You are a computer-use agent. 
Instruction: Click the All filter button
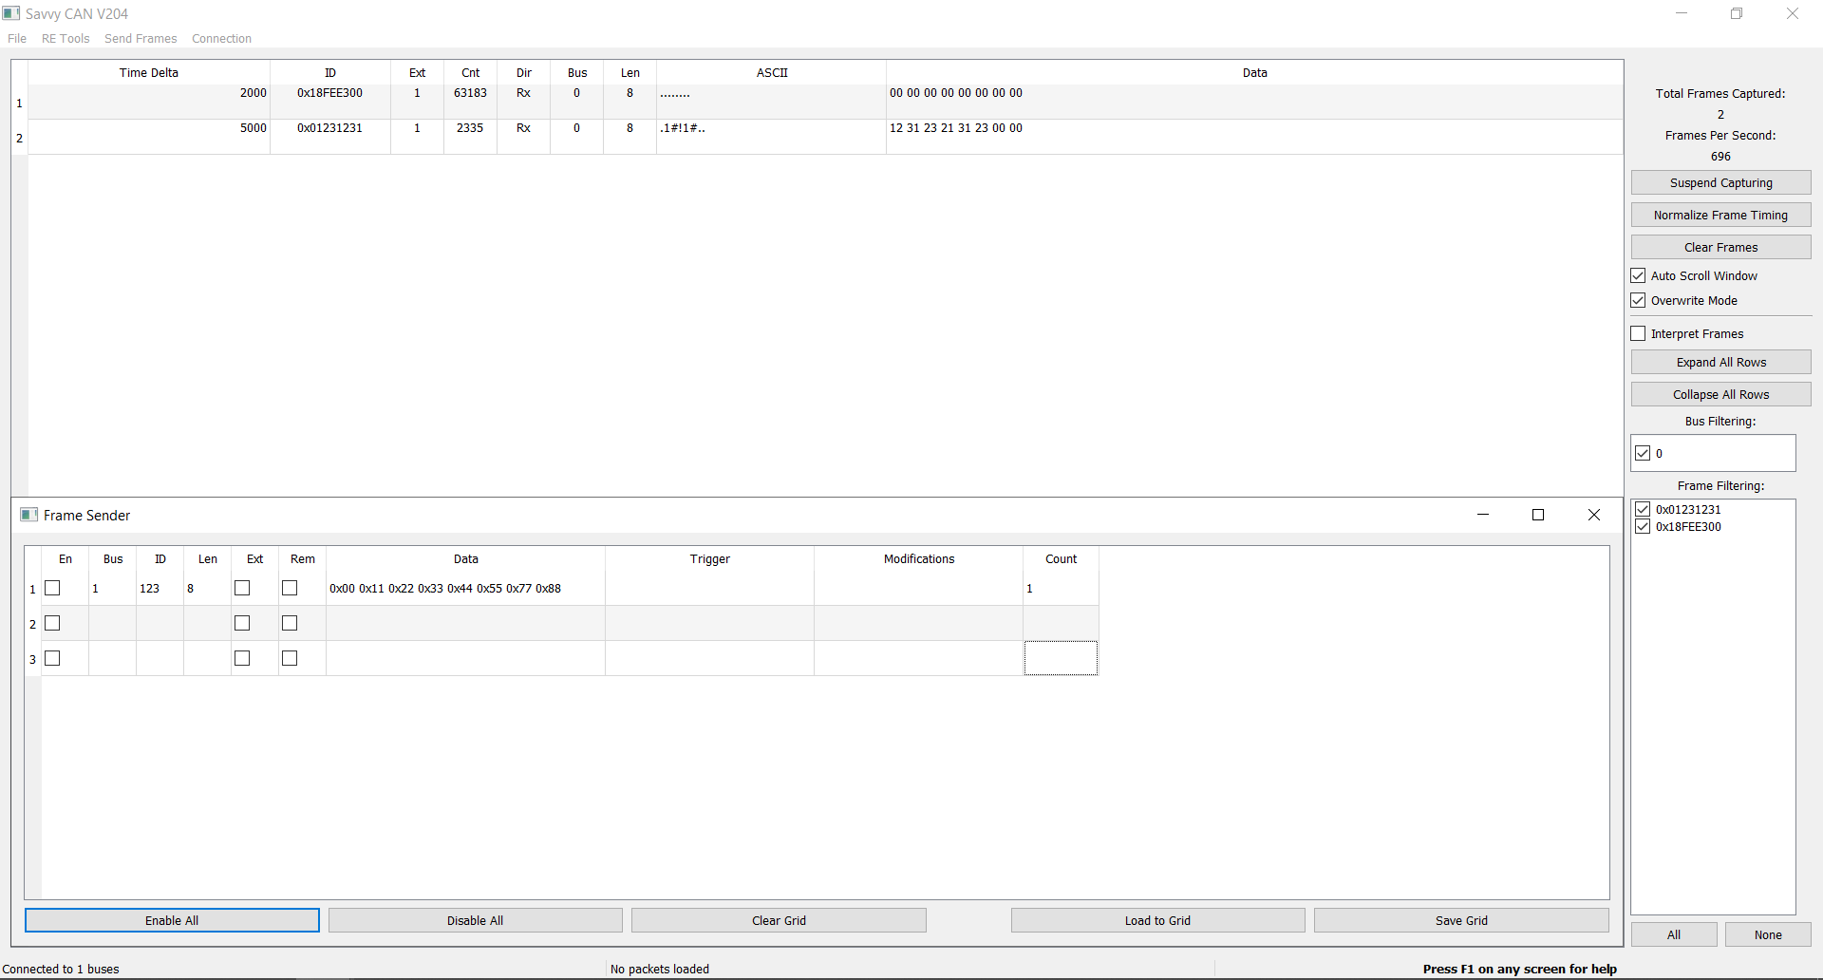click(1674, 935)
